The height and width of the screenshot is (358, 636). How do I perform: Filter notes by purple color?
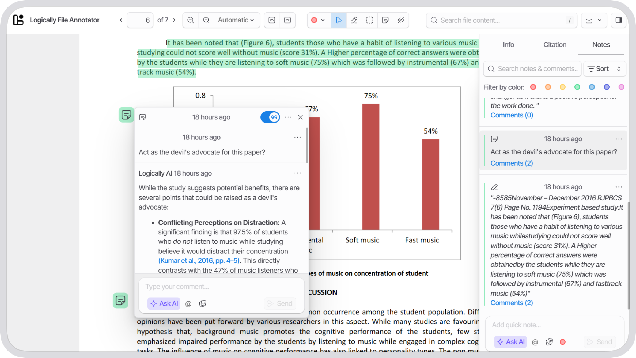607,87
